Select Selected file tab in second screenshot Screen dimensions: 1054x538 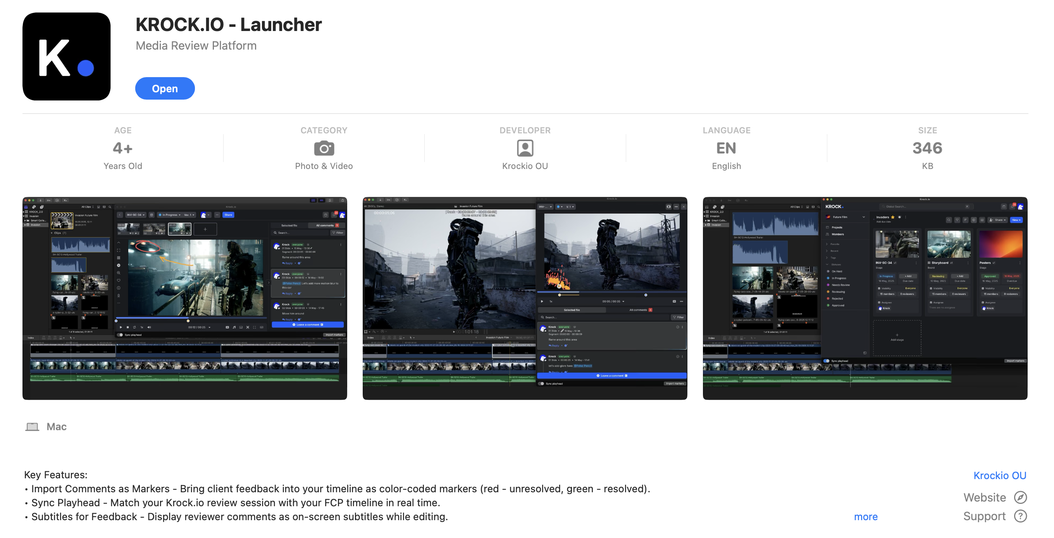point(572,310)
